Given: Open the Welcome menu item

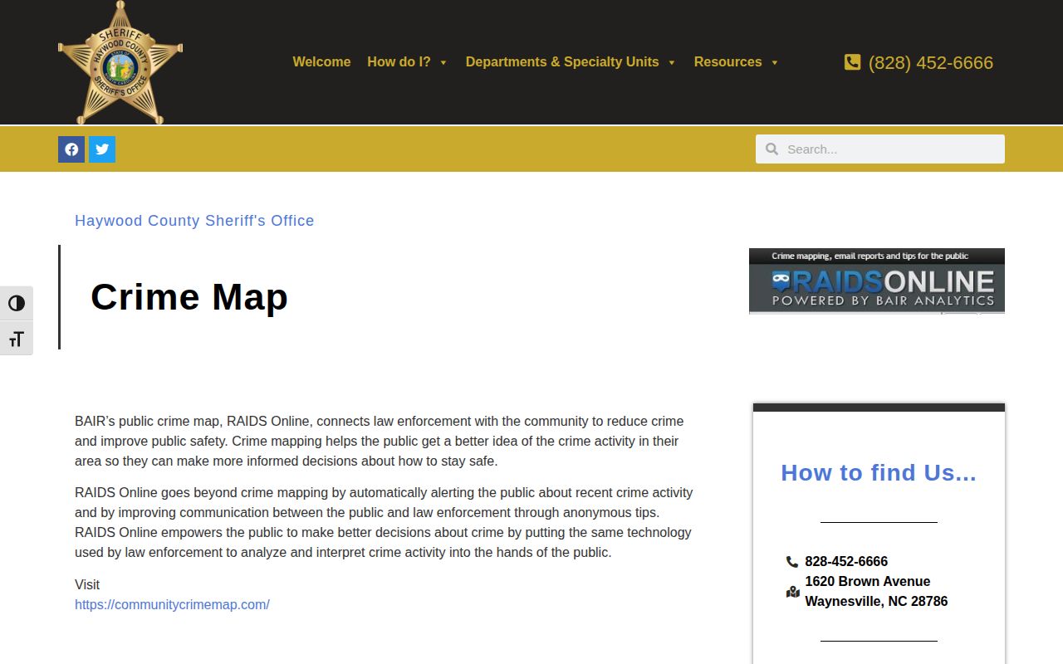Looking at the screenshot, I should [x=321, y=62].
